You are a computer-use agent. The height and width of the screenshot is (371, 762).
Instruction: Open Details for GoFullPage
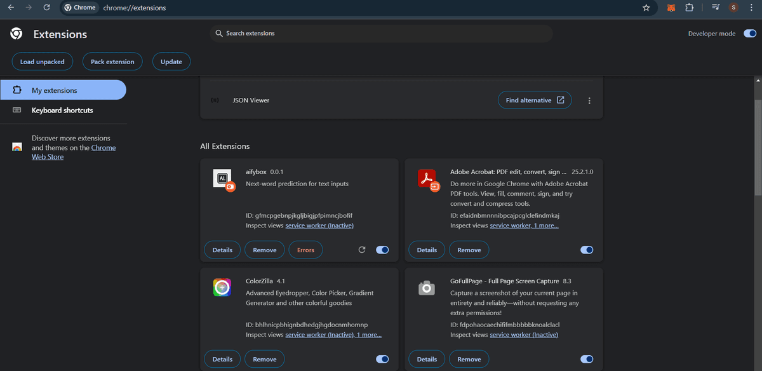(427, 360)
